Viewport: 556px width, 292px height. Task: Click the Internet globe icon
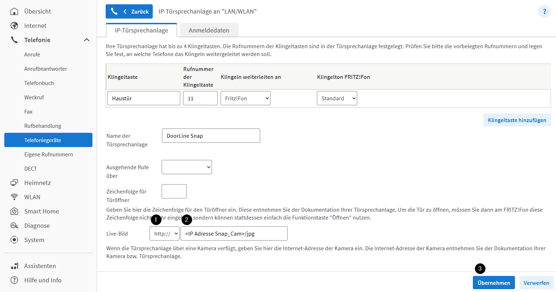14,26
